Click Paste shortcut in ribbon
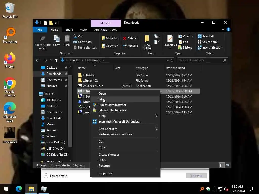The image size is (259, 194). (85, 47)
